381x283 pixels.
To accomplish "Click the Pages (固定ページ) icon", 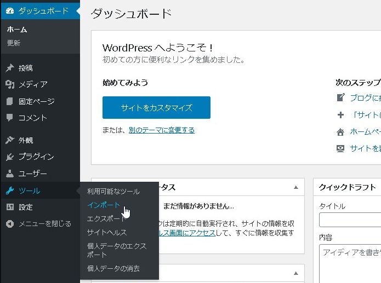I will click(x=10, y=101).
